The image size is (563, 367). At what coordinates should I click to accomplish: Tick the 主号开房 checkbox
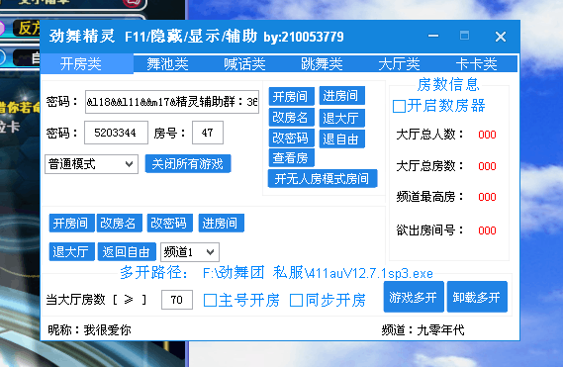(210, 300)
